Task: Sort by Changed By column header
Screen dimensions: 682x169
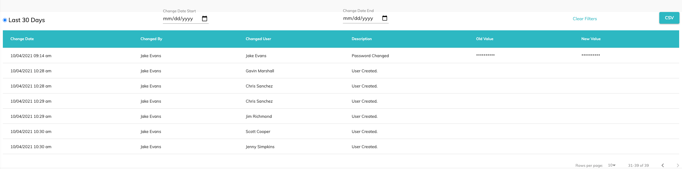Action: click(151, 39)
